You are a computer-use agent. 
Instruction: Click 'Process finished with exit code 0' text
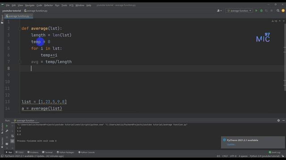click(x=37, y=141)
